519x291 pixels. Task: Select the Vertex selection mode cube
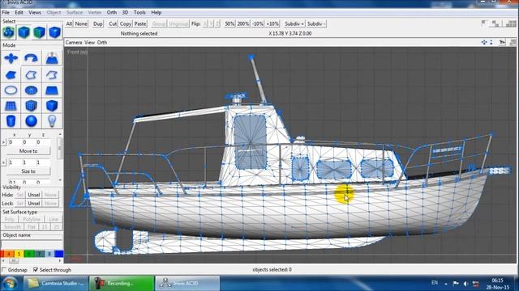pos(54,32)
